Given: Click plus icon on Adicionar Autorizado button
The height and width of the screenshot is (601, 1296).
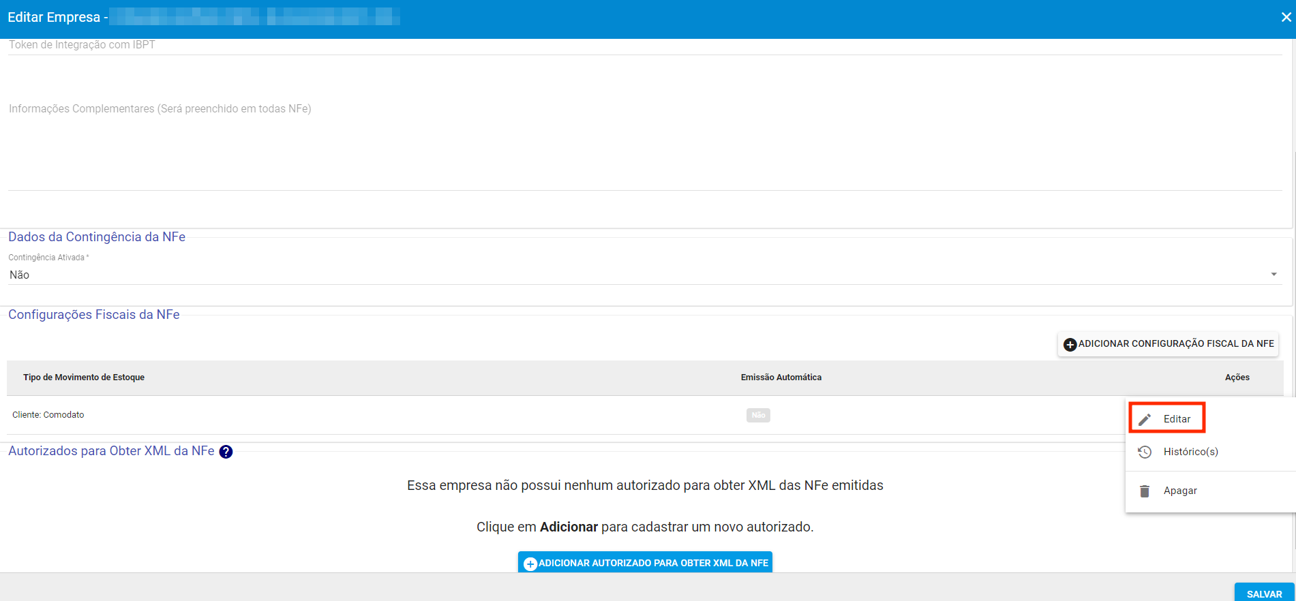Looking at the screenshot, I should (x=530, y=564).
